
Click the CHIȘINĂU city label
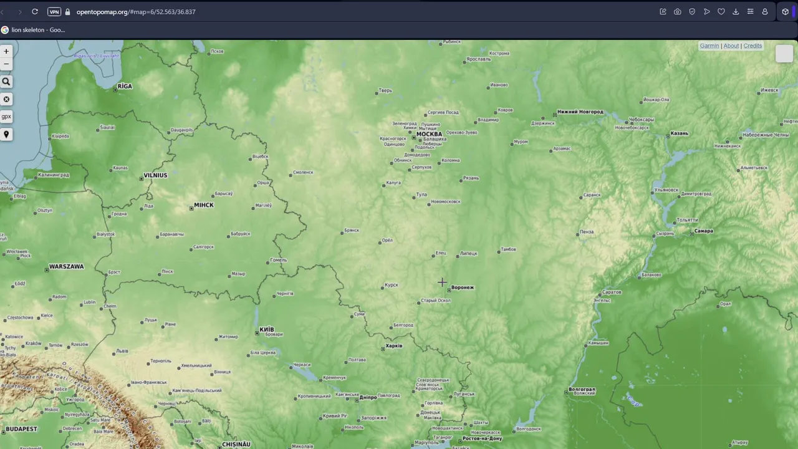[x=236, y=445]
